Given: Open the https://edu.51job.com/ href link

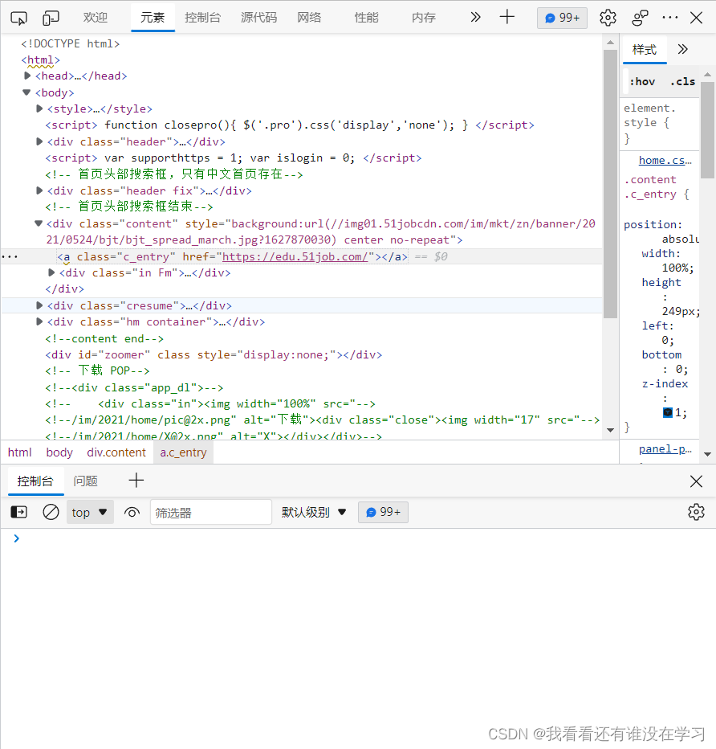Looking at the screenshot, I should (295, 256).
